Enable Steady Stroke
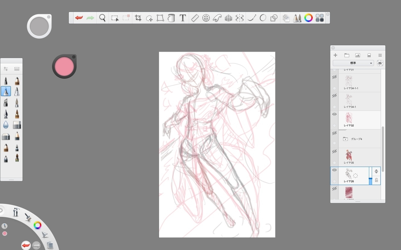Viewport: 401px width, 250px height. tap(252, 18)
